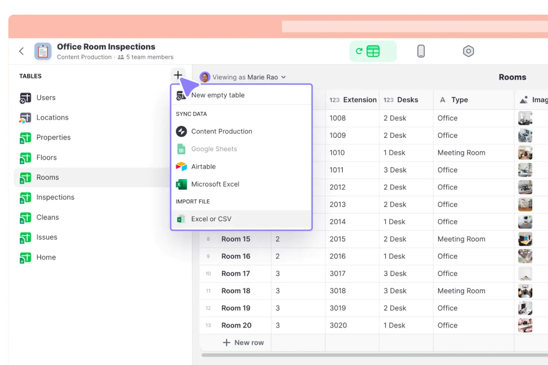This screenshot has width=548, height=365.
Task: Click the Desks column header
Action: 406,100
